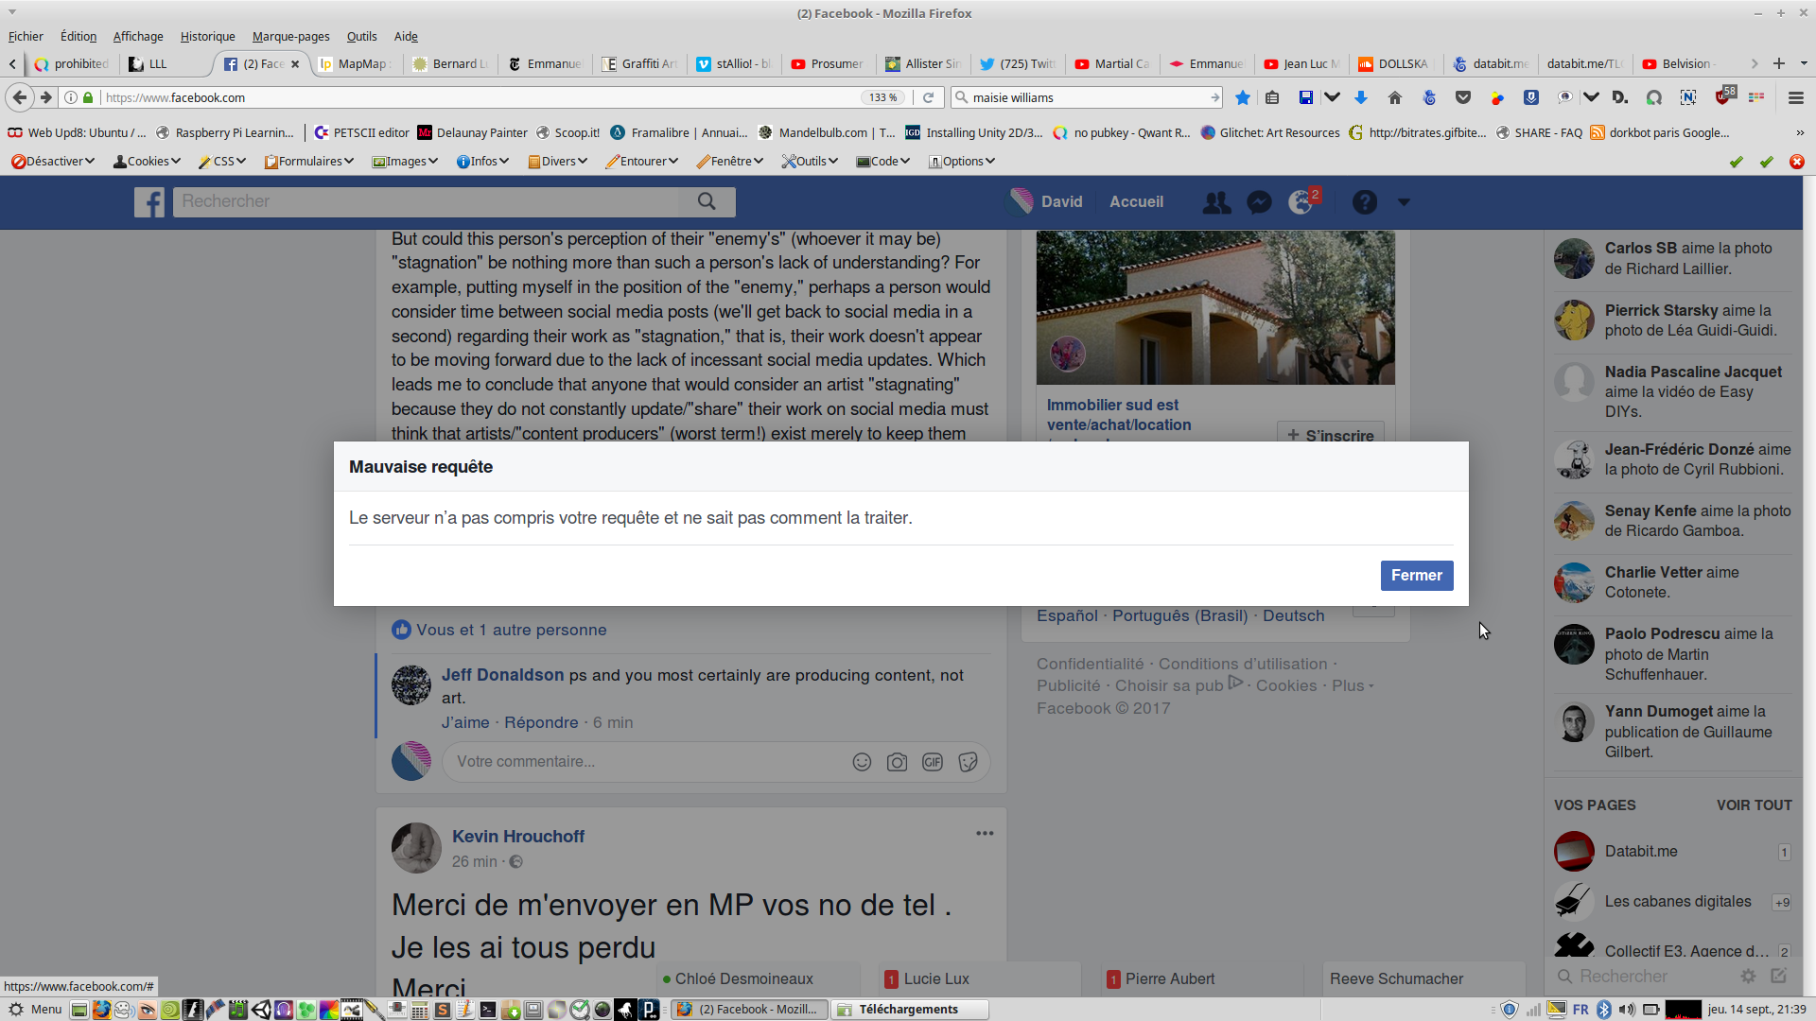The width and height of the screenshot is (1816, 1021).
Task: Click the Accueil link in Facebook header
Action: (1136, 201)
